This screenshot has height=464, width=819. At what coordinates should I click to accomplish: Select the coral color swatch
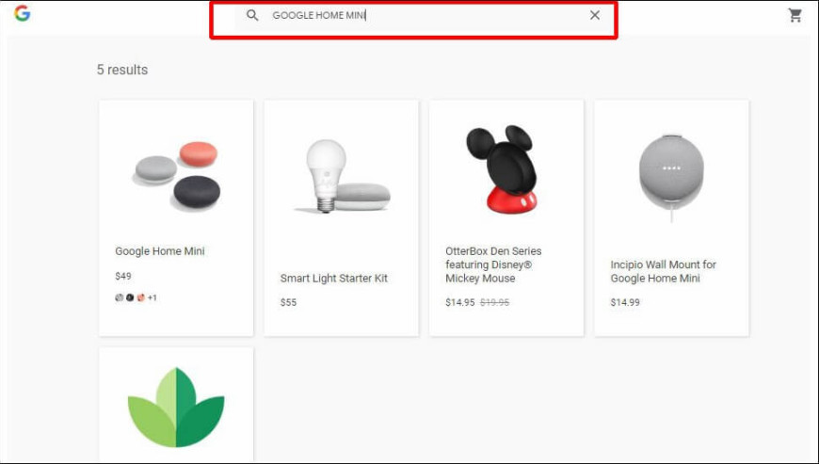(140, 297)
